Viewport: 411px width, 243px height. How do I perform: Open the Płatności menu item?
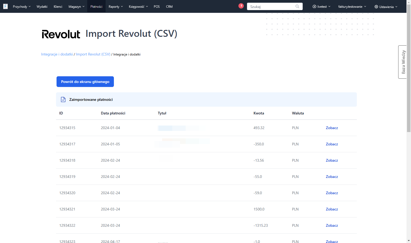coord(96,7)
